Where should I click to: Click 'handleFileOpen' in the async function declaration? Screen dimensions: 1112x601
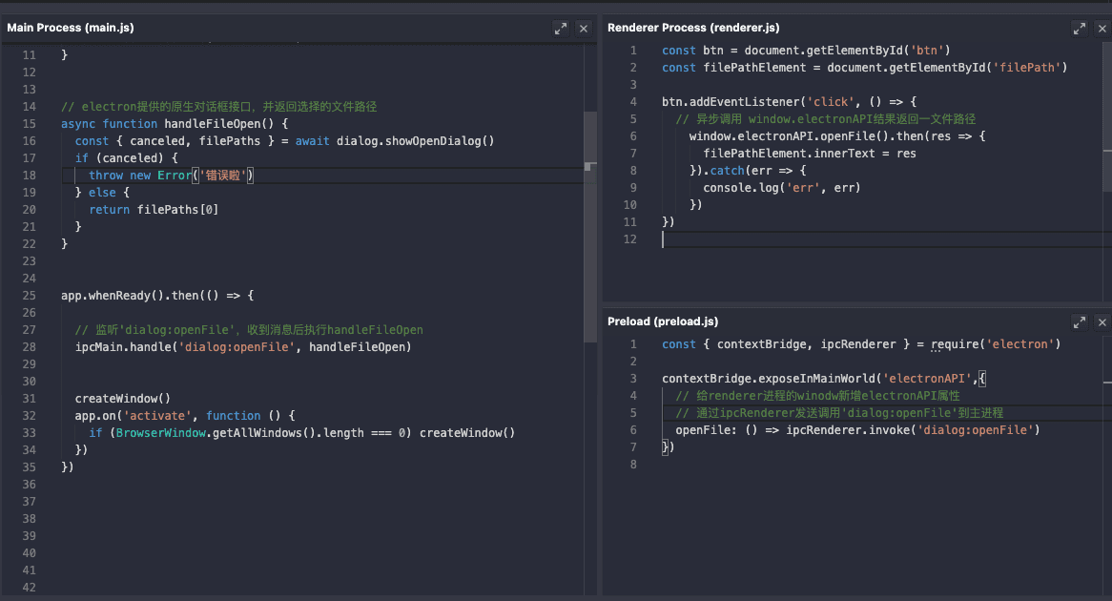[212, 124]
